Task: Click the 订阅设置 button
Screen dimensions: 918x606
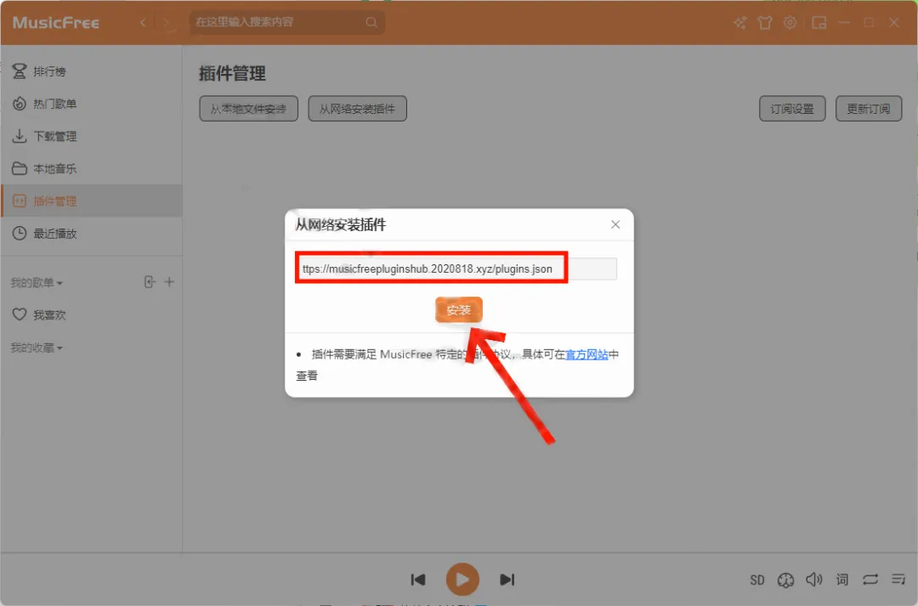Action: click(792, 109)
